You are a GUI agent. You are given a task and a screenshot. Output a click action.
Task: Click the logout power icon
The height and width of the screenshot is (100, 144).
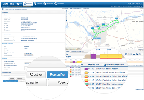(x=141, y=7)
